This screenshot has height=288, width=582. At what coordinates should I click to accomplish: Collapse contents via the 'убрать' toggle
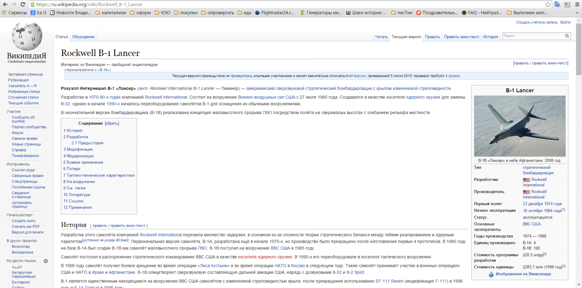(x=112, y=123)
